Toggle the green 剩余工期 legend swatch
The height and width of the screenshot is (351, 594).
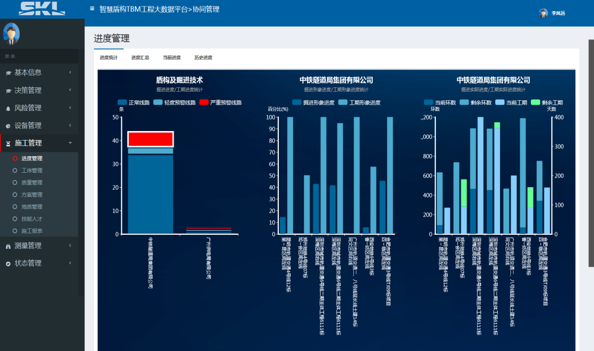[x=535, y=102]
